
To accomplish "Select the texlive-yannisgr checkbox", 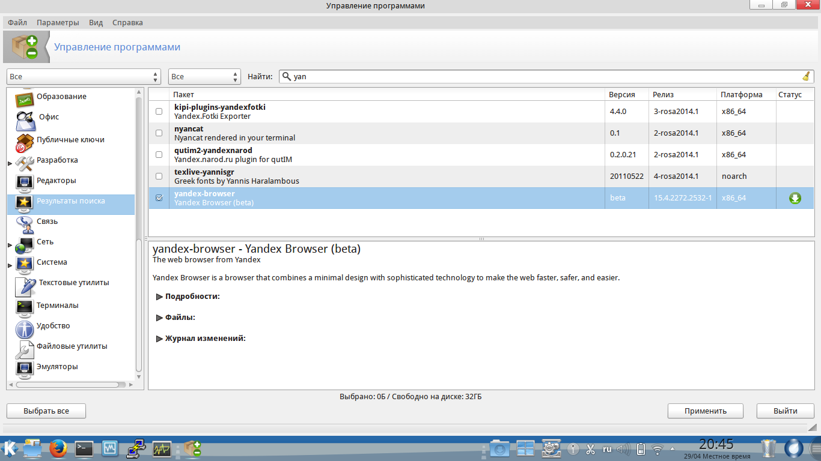I will tap(159, 176).
